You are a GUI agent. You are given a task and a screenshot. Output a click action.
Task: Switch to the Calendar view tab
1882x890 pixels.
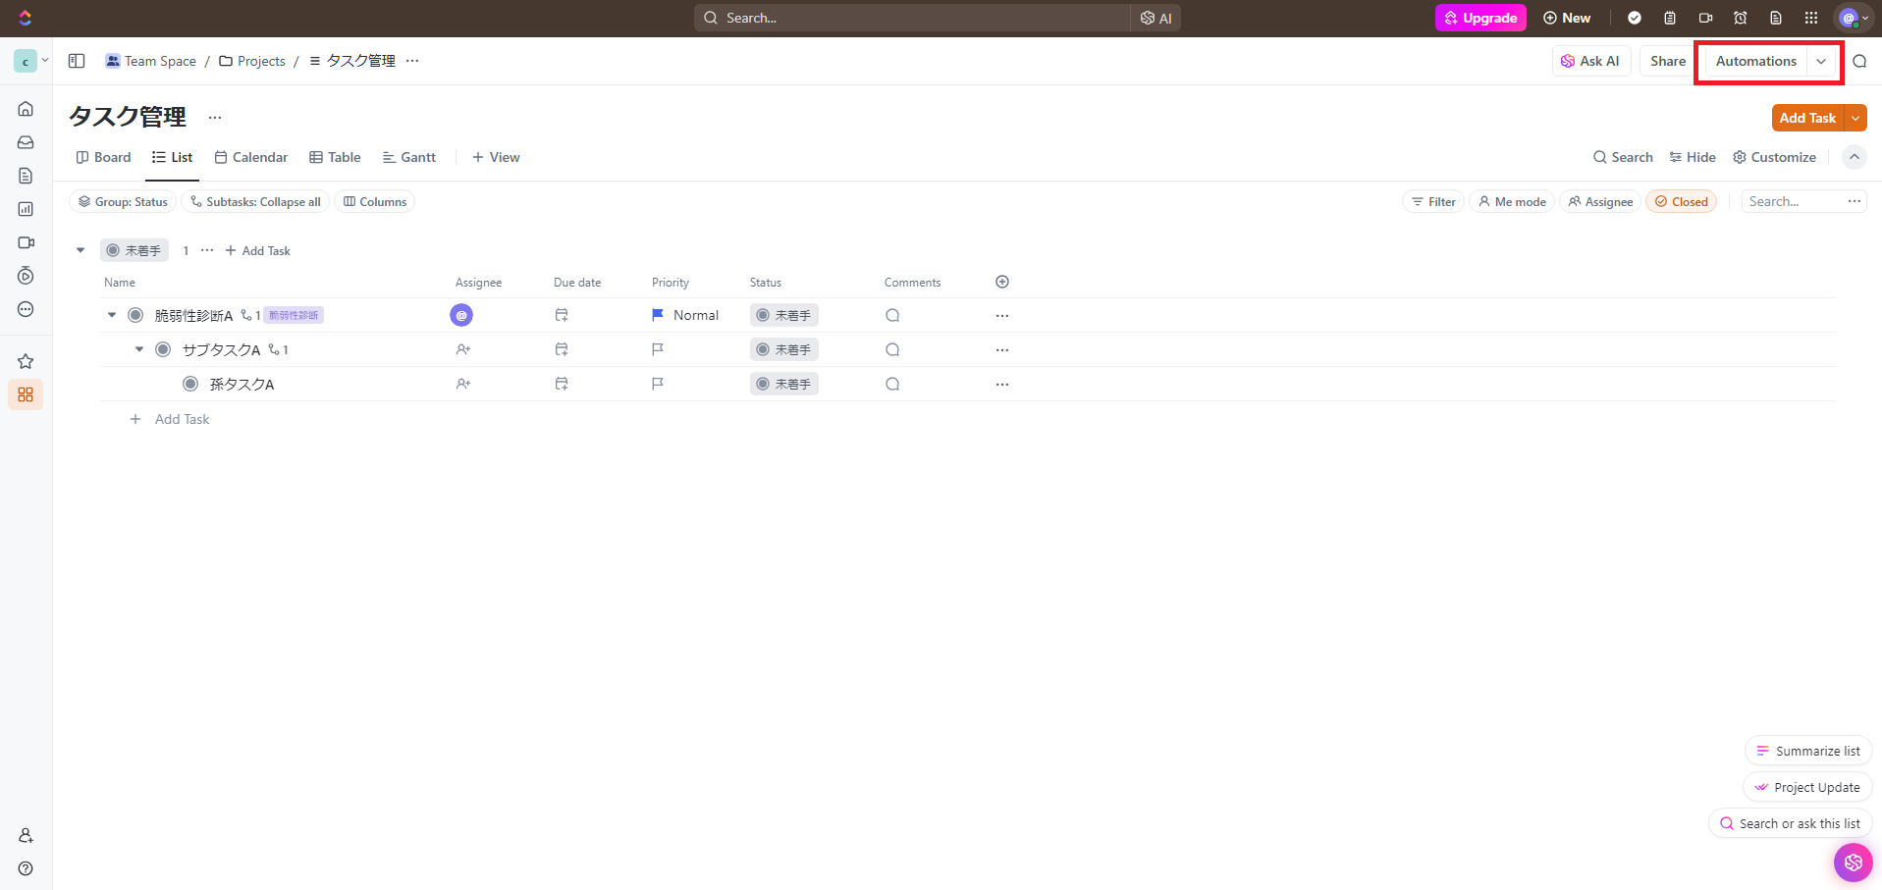coord(251,157)
